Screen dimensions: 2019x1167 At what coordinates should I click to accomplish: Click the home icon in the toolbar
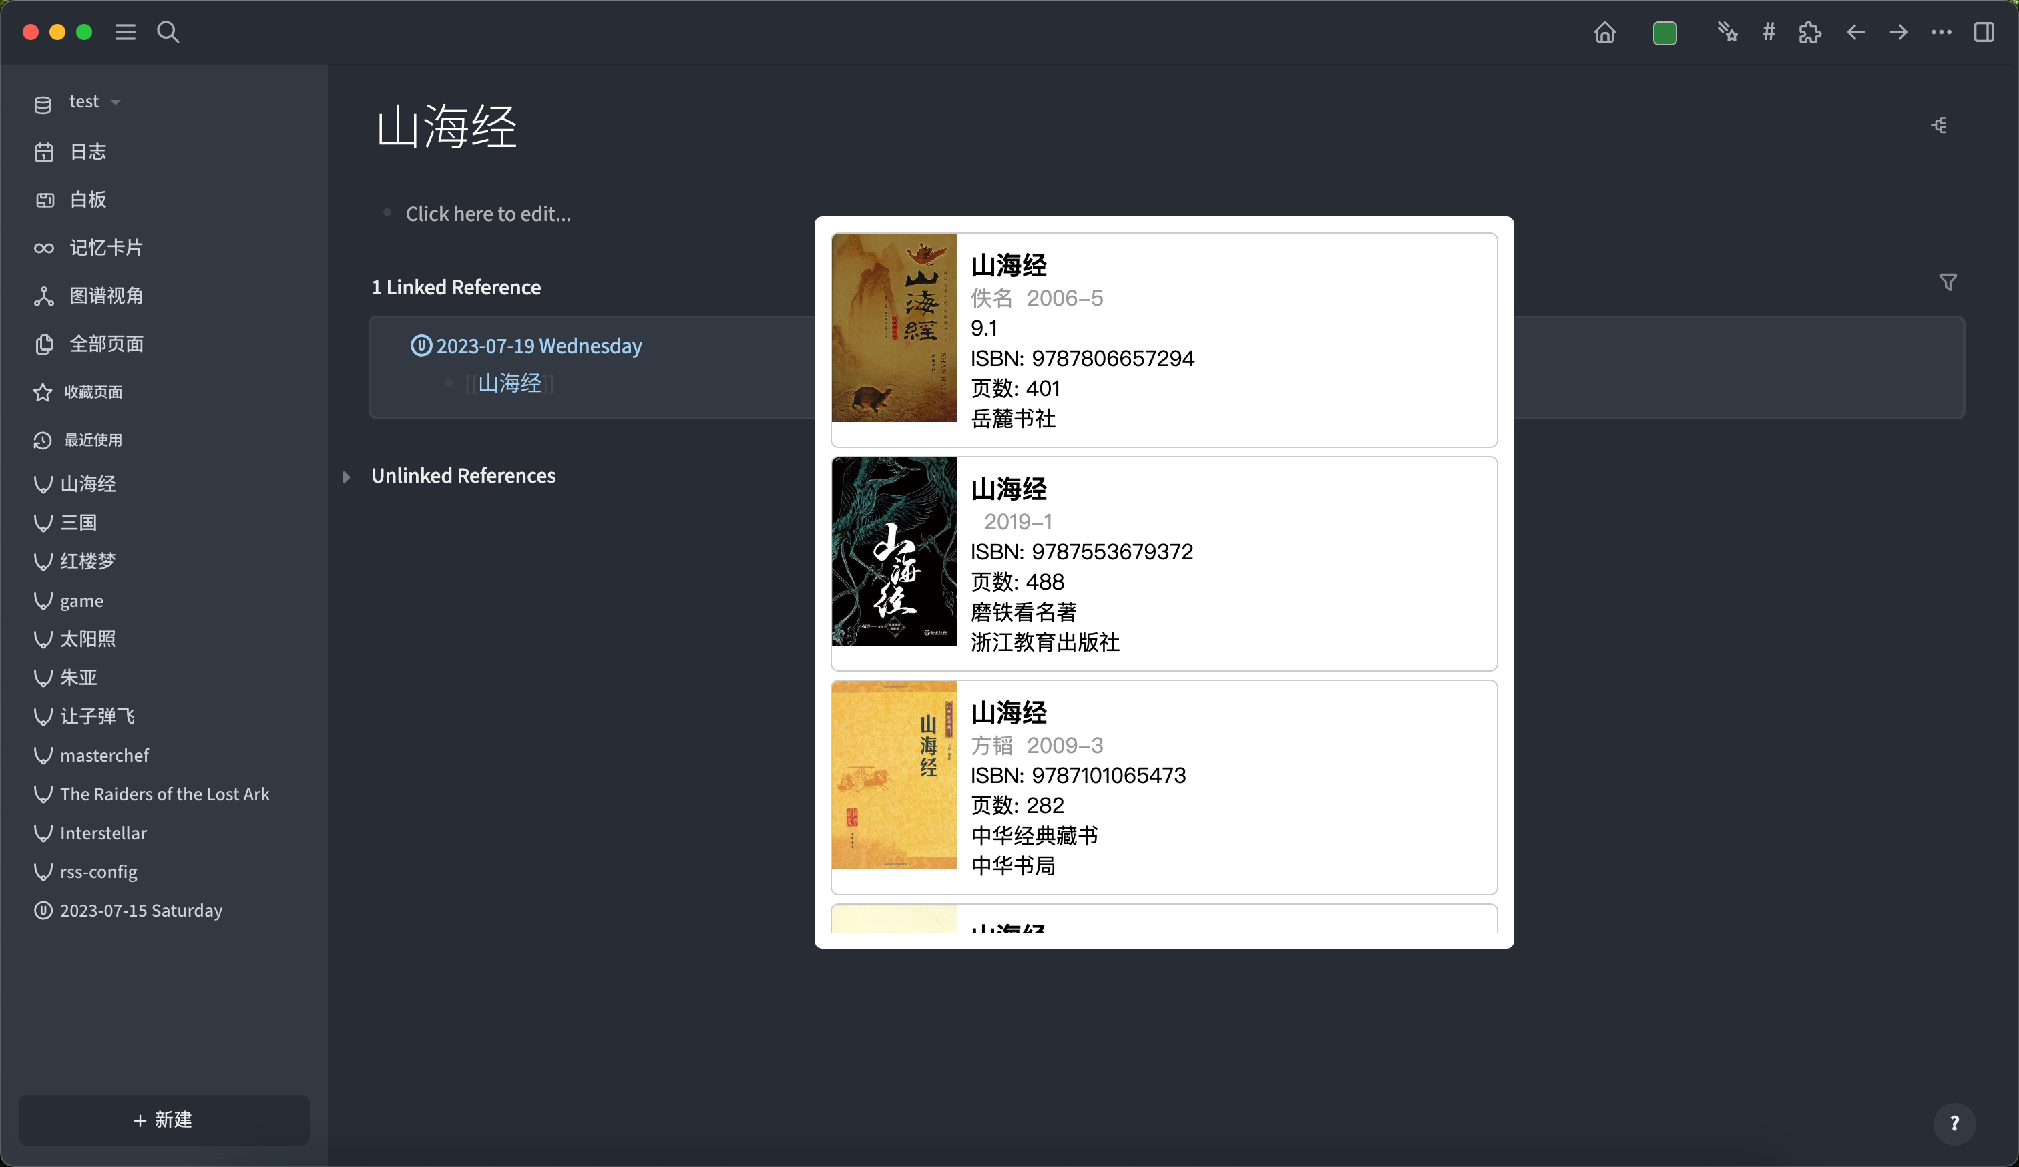[x=1605, y=33]
